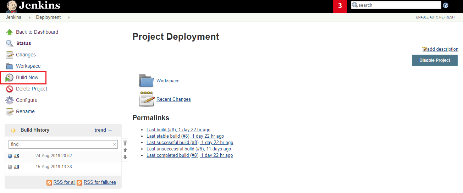Select the Status sidebar item
The image size is (463, 193).
[23, 43]
